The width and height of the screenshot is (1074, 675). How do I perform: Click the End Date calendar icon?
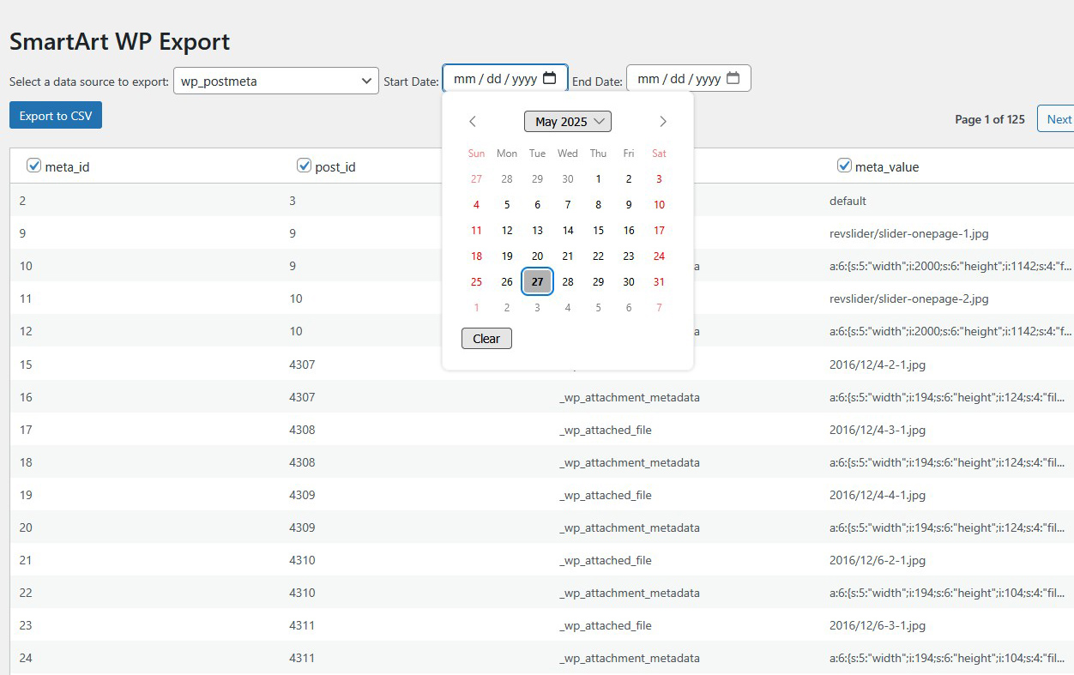(733, 79)
